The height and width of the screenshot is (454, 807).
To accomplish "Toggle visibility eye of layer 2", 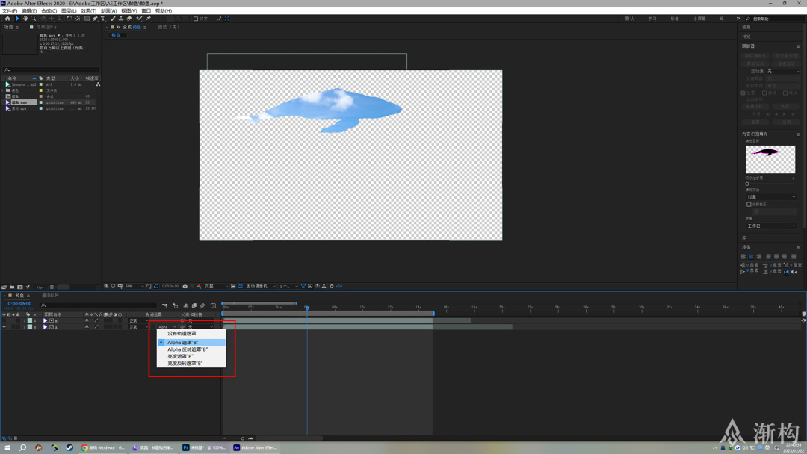I will coord(4,327).
